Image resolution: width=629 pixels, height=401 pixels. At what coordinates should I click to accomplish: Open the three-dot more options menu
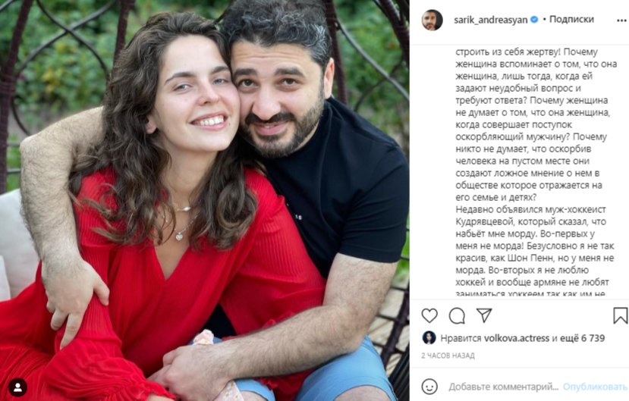[x=621, y=20]
